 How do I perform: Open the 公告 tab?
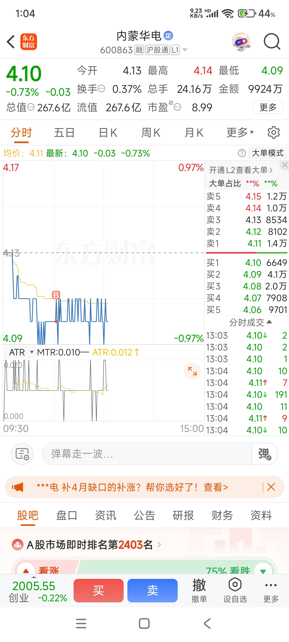click(x=144, y=515)
